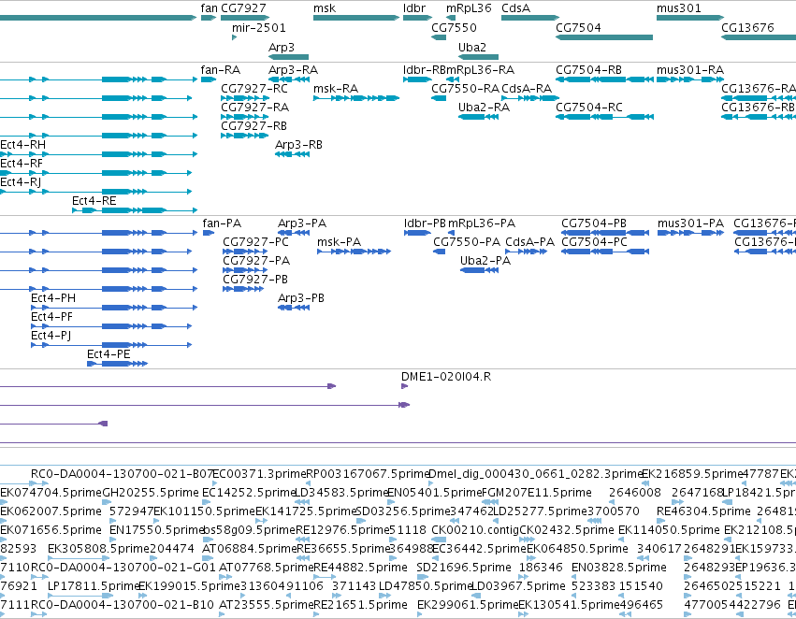Select the Arp3-PA protein label
796x619 pixels.
pos(302,223)
